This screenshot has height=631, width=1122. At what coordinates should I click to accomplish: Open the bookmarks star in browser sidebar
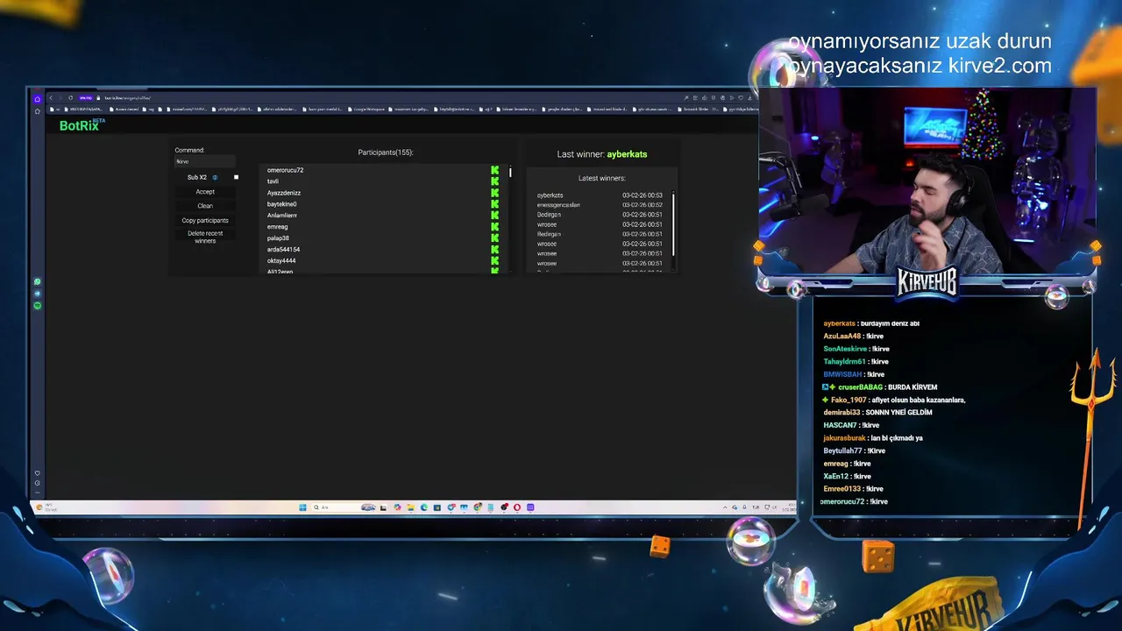pos(37,111)
